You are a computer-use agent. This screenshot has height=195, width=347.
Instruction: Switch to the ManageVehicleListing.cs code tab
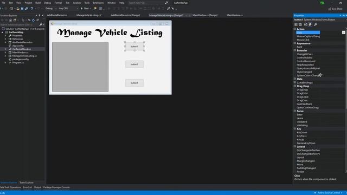click(89, 15)
